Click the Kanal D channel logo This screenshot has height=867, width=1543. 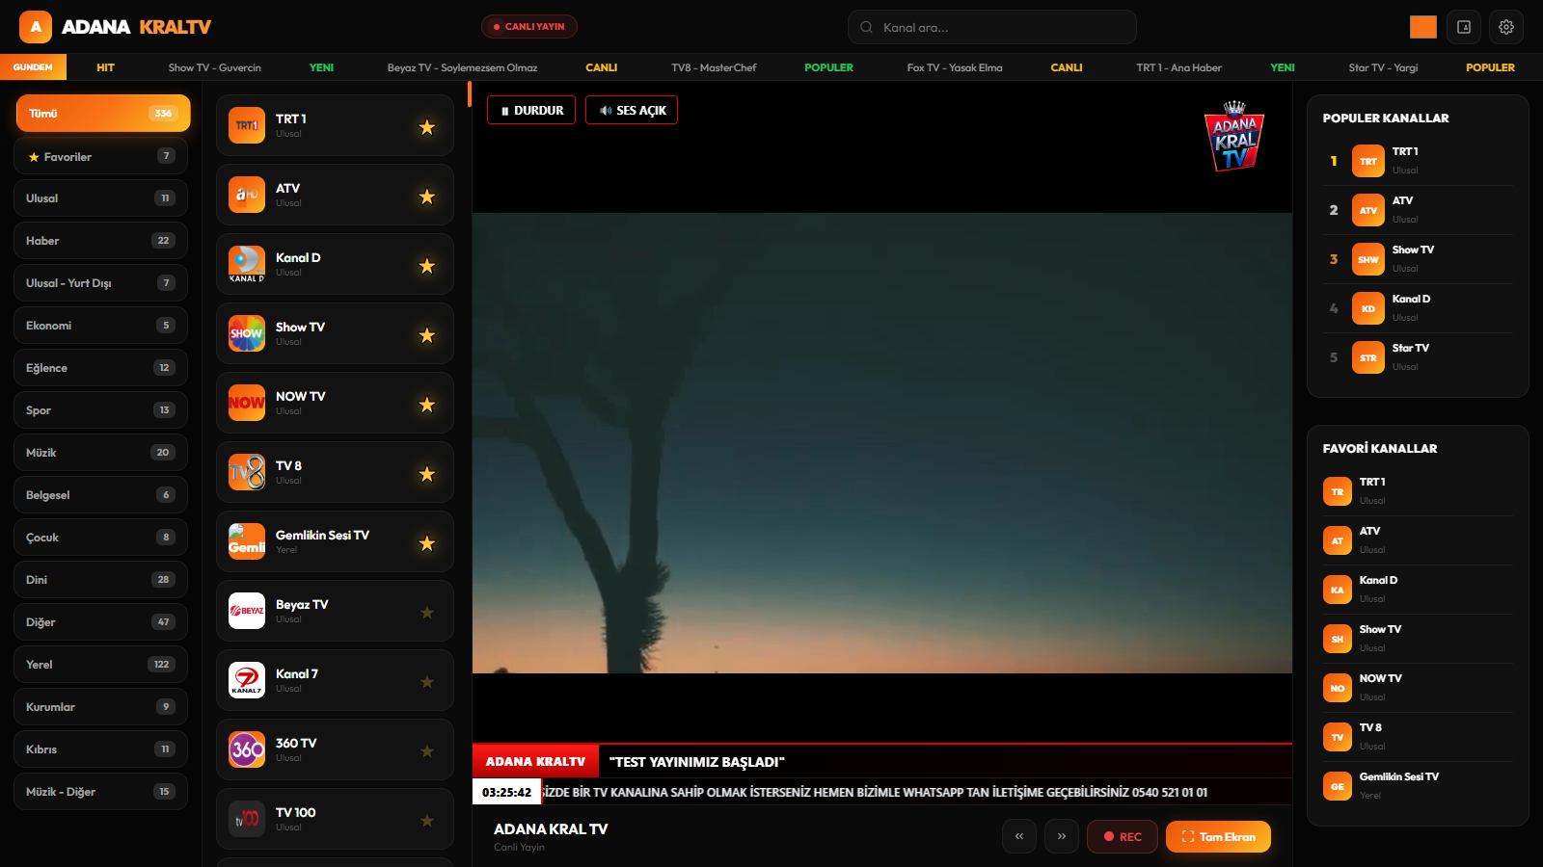(247, 264)
